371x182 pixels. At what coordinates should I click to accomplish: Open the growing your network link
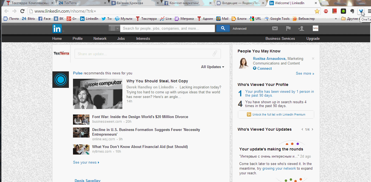279,169
